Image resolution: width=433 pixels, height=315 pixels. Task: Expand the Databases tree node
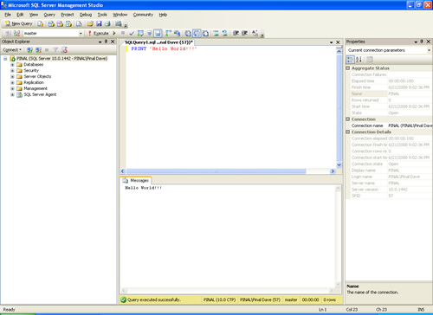coord(12,65)
